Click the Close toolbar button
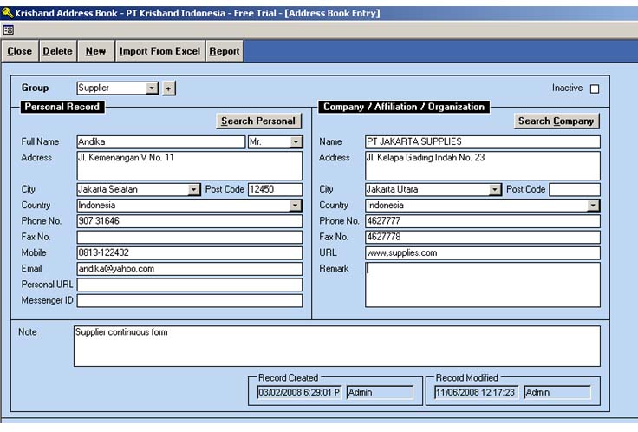The image size is (638, 432). (20, 51)
